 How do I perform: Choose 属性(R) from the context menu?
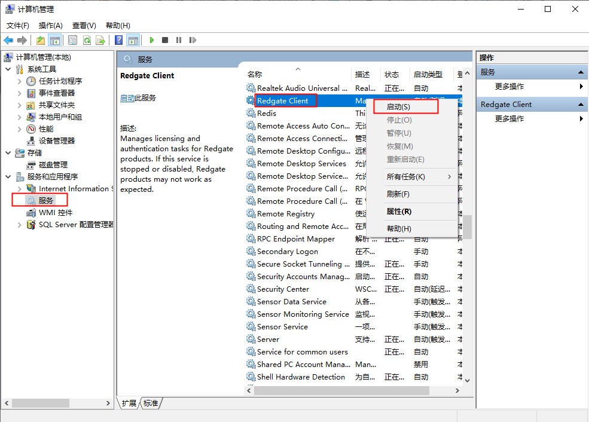(x=412, y=212)
